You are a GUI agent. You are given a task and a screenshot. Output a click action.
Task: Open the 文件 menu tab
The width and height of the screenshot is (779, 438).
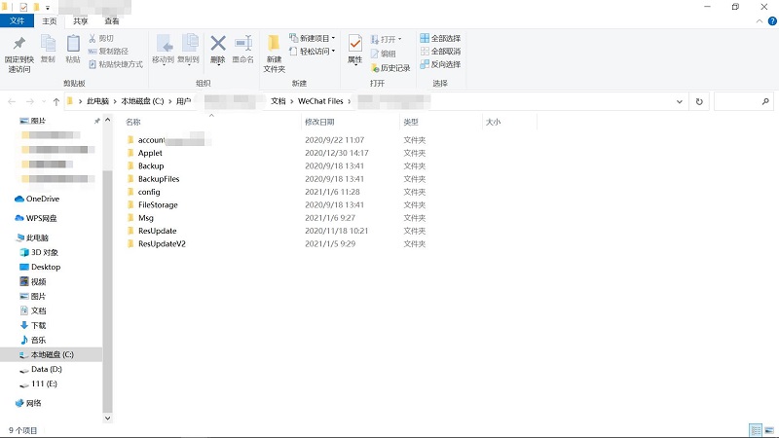coord(17,20)
